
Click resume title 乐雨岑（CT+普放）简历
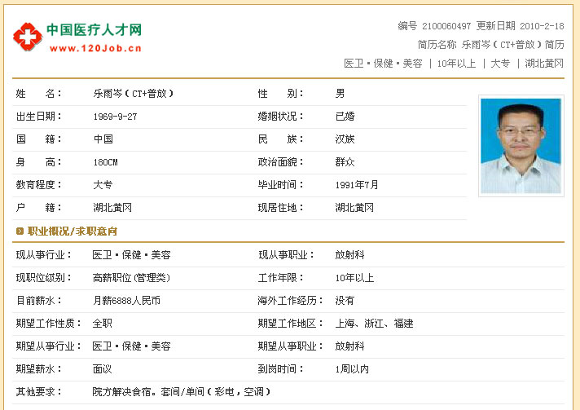512,45
